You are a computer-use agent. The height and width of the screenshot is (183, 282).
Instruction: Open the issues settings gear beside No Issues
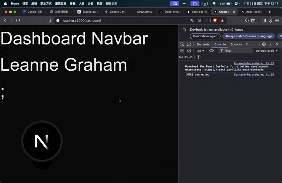(198, 57)
